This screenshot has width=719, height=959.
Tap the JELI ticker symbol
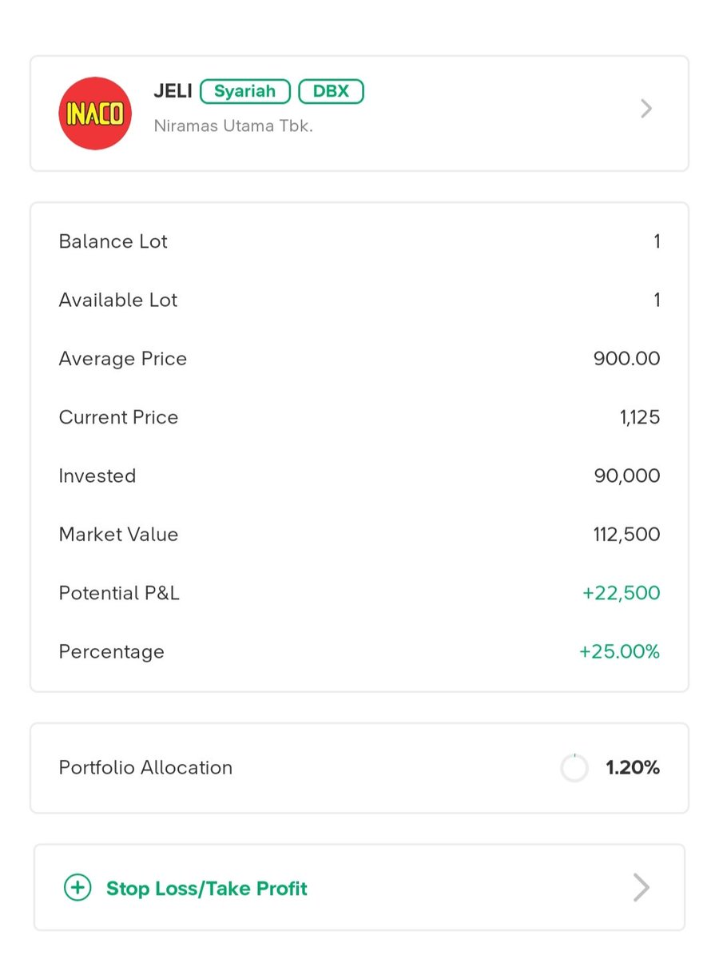(173, 91)
